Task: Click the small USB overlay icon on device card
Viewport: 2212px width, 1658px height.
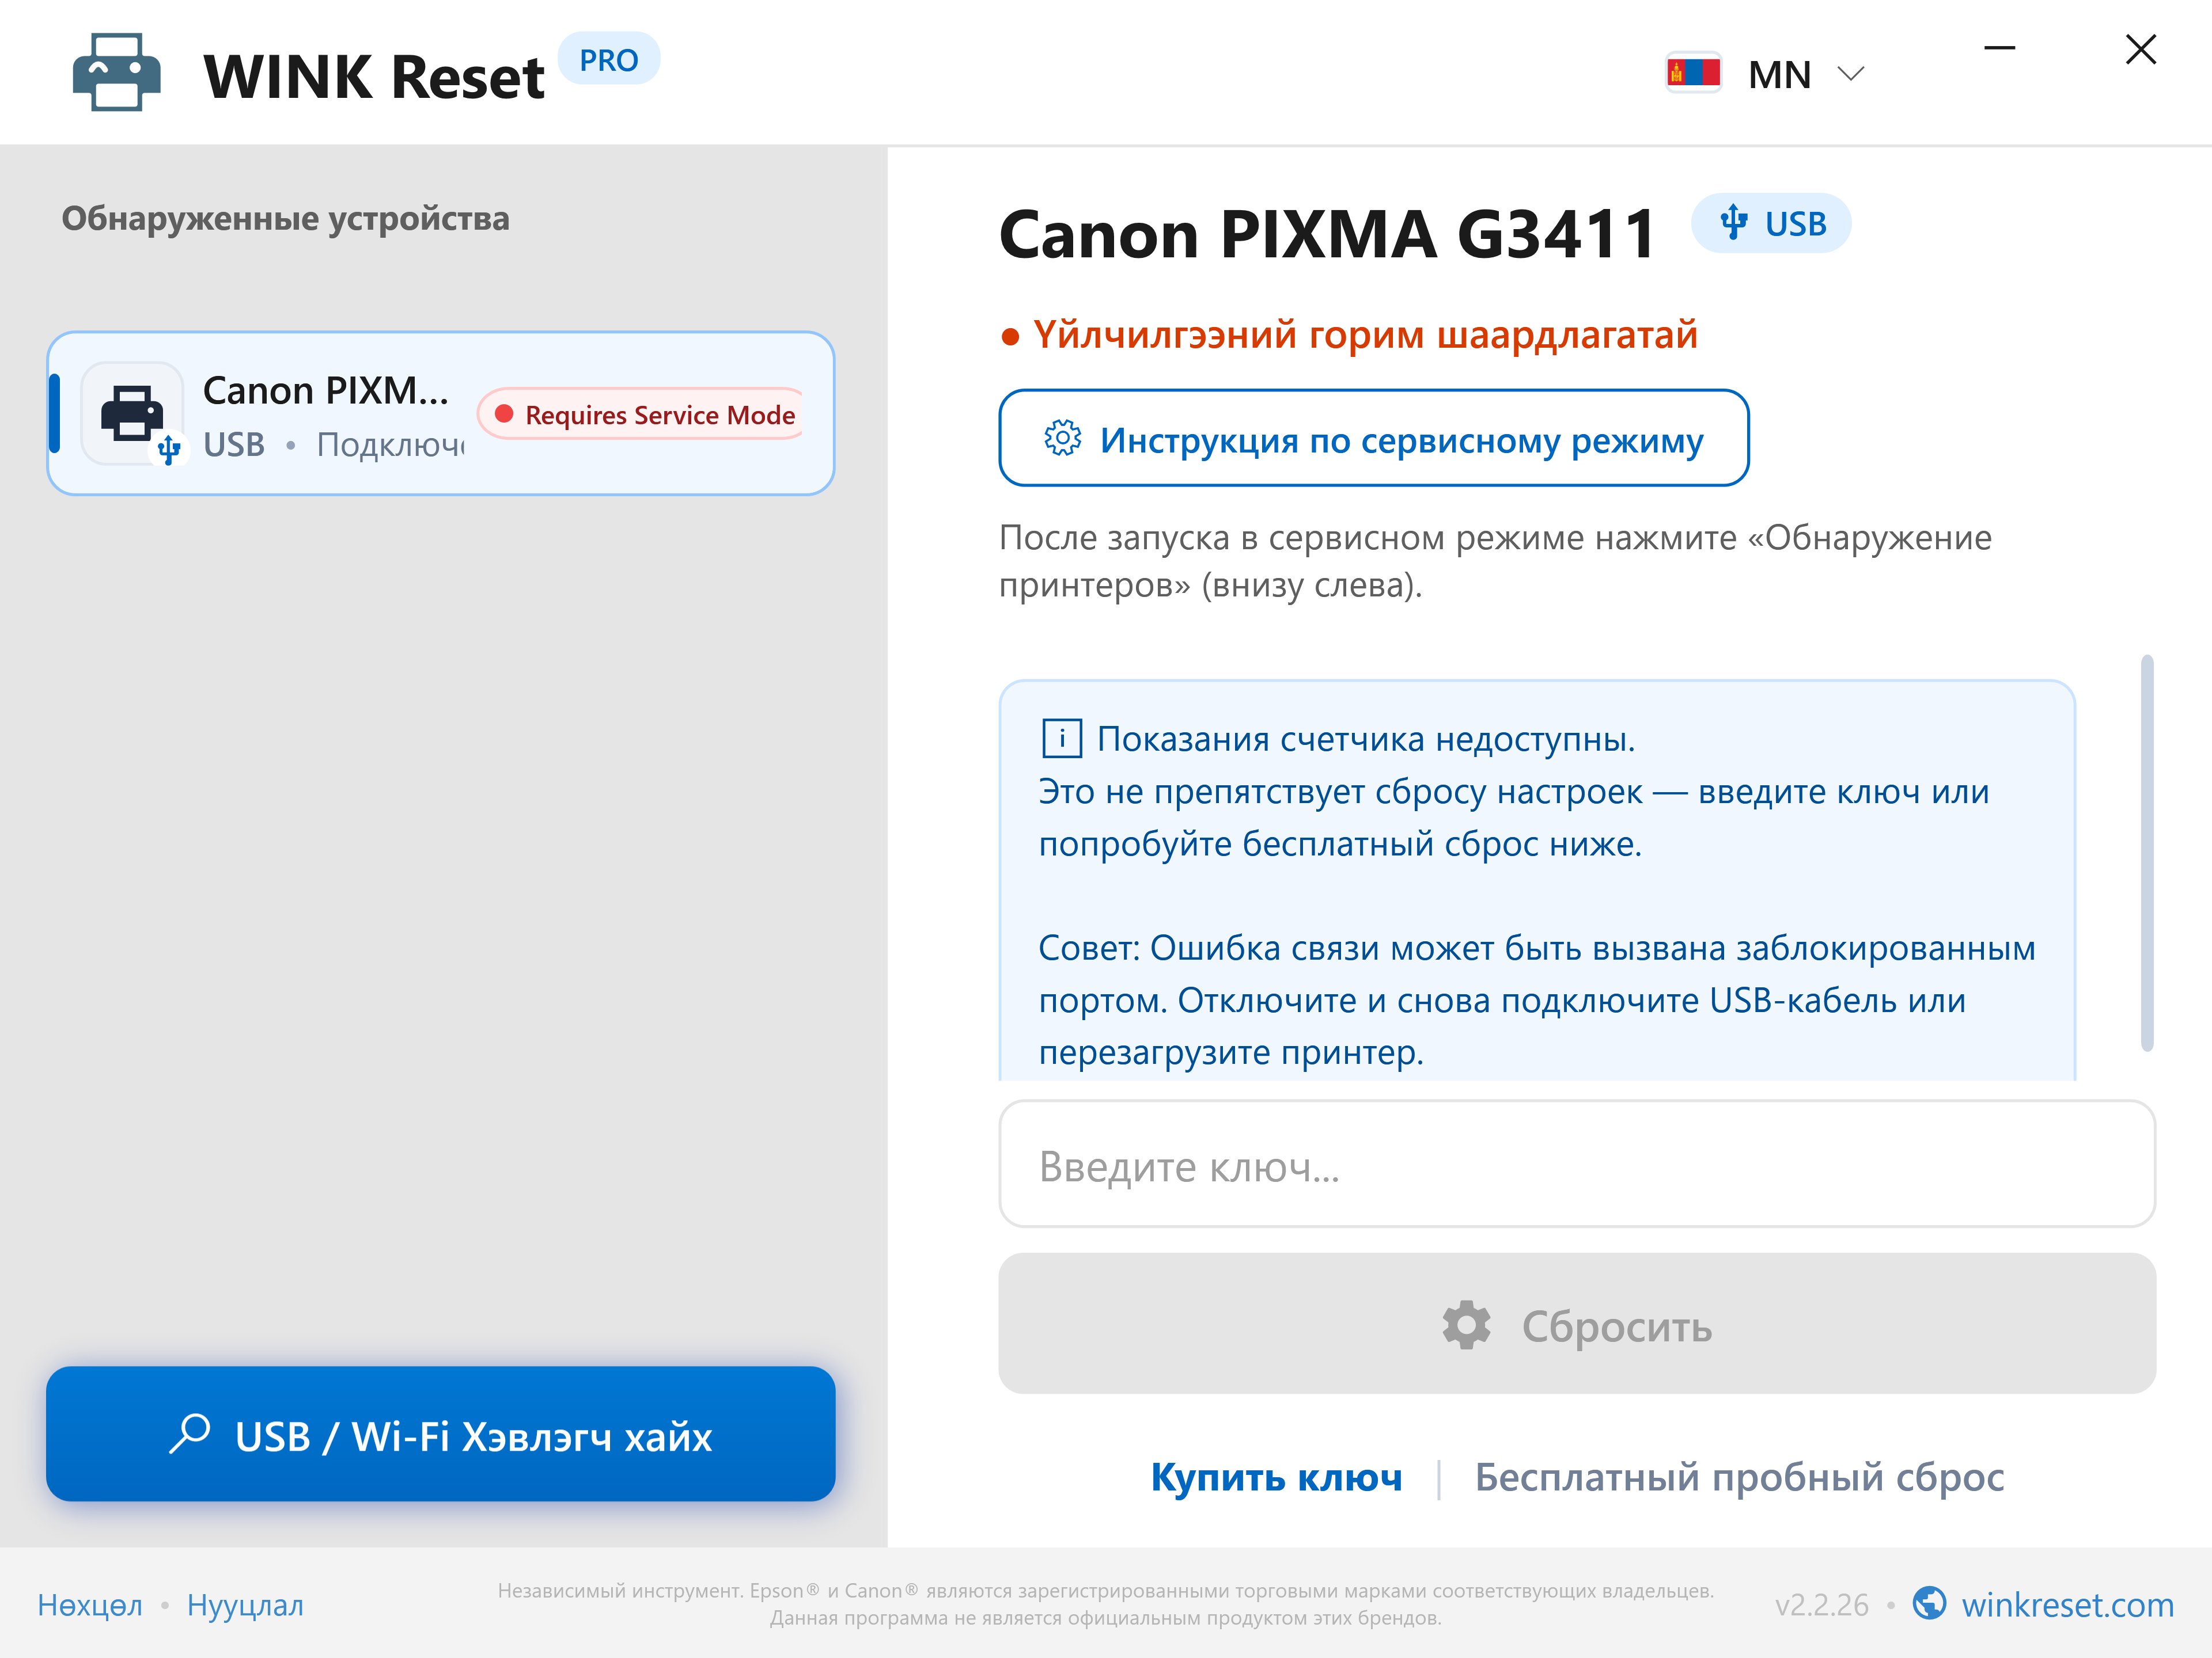Action: tap(169, 450)
